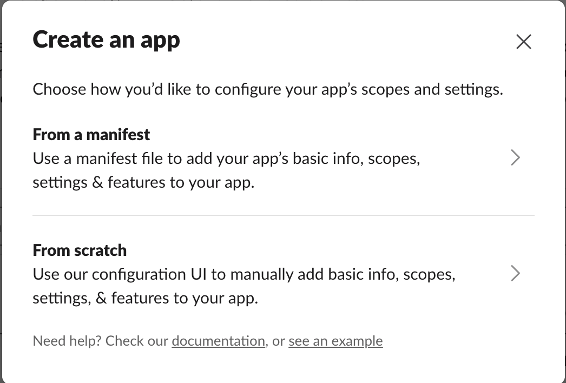The height and width of the screenshot is (383, 566).
Task: Select the From scratch heading
Action: (80, 250)
